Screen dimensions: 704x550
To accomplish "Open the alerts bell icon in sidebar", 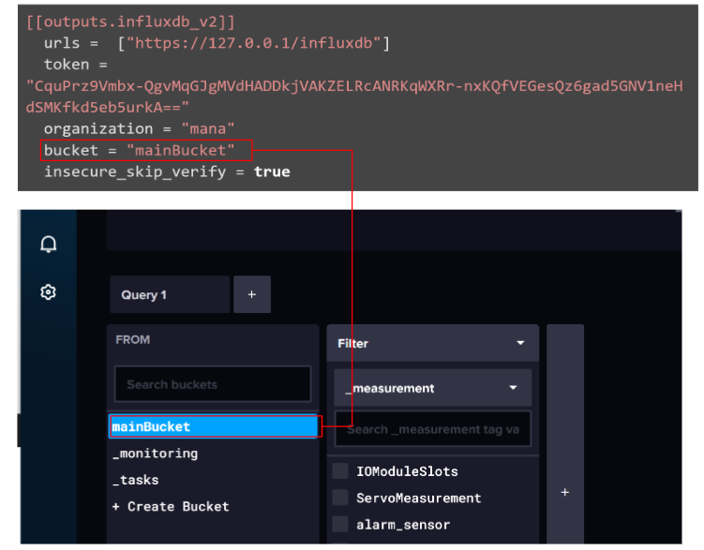I will (49, 245).
